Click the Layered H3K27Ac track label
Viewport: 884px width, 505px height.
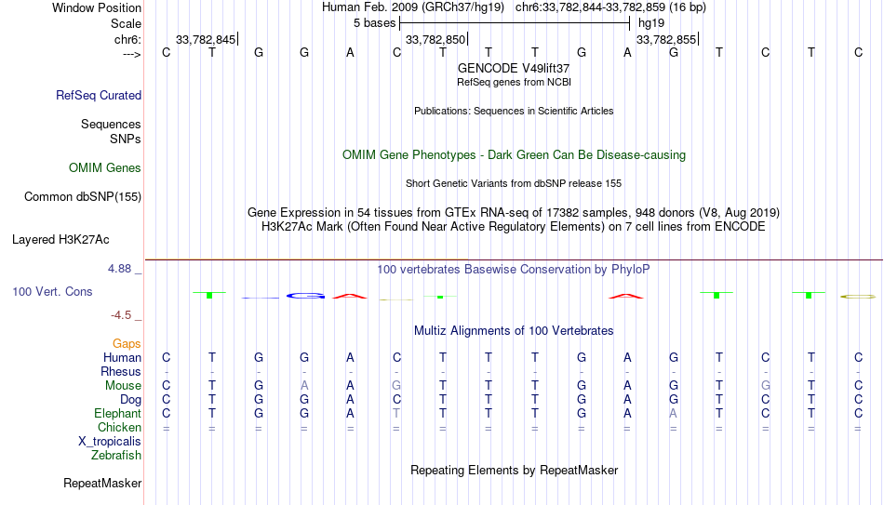click(x=60, y=240)
